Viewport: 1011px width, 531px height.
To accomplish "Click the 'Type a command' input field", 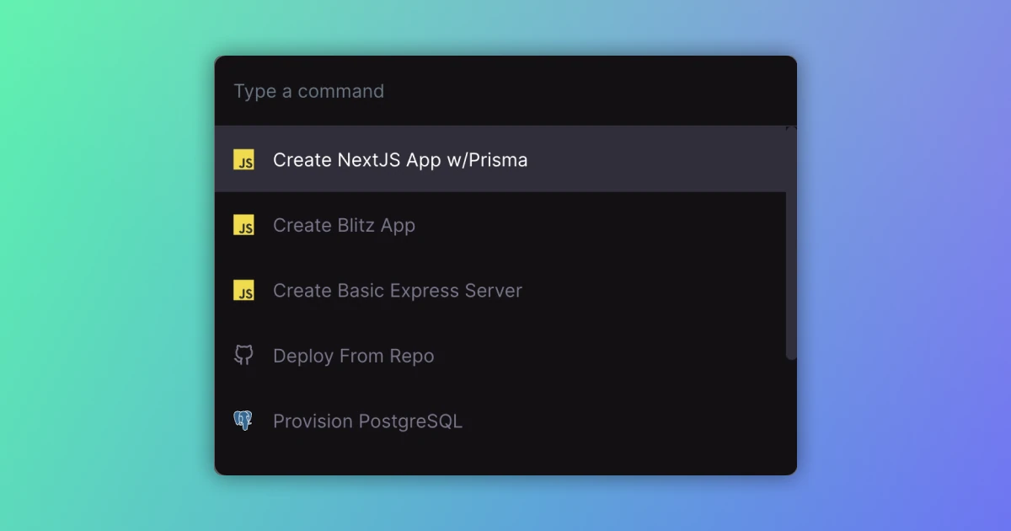I will click(x=505, y=91).
